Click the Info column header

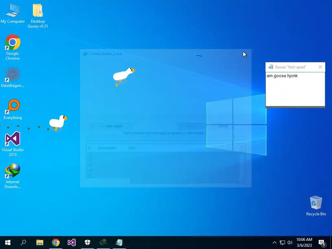[132, 148]
